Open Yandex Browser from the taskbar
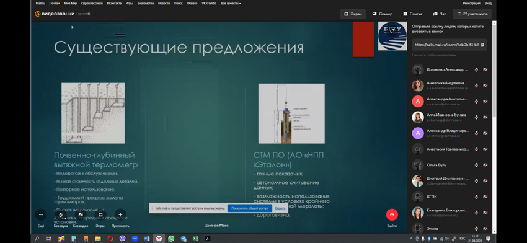Screen dimensions: 527x243 [159, 239]
